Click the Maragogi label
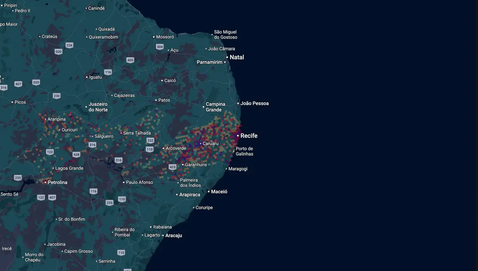 pyautogui.click(x=238, y=169)
